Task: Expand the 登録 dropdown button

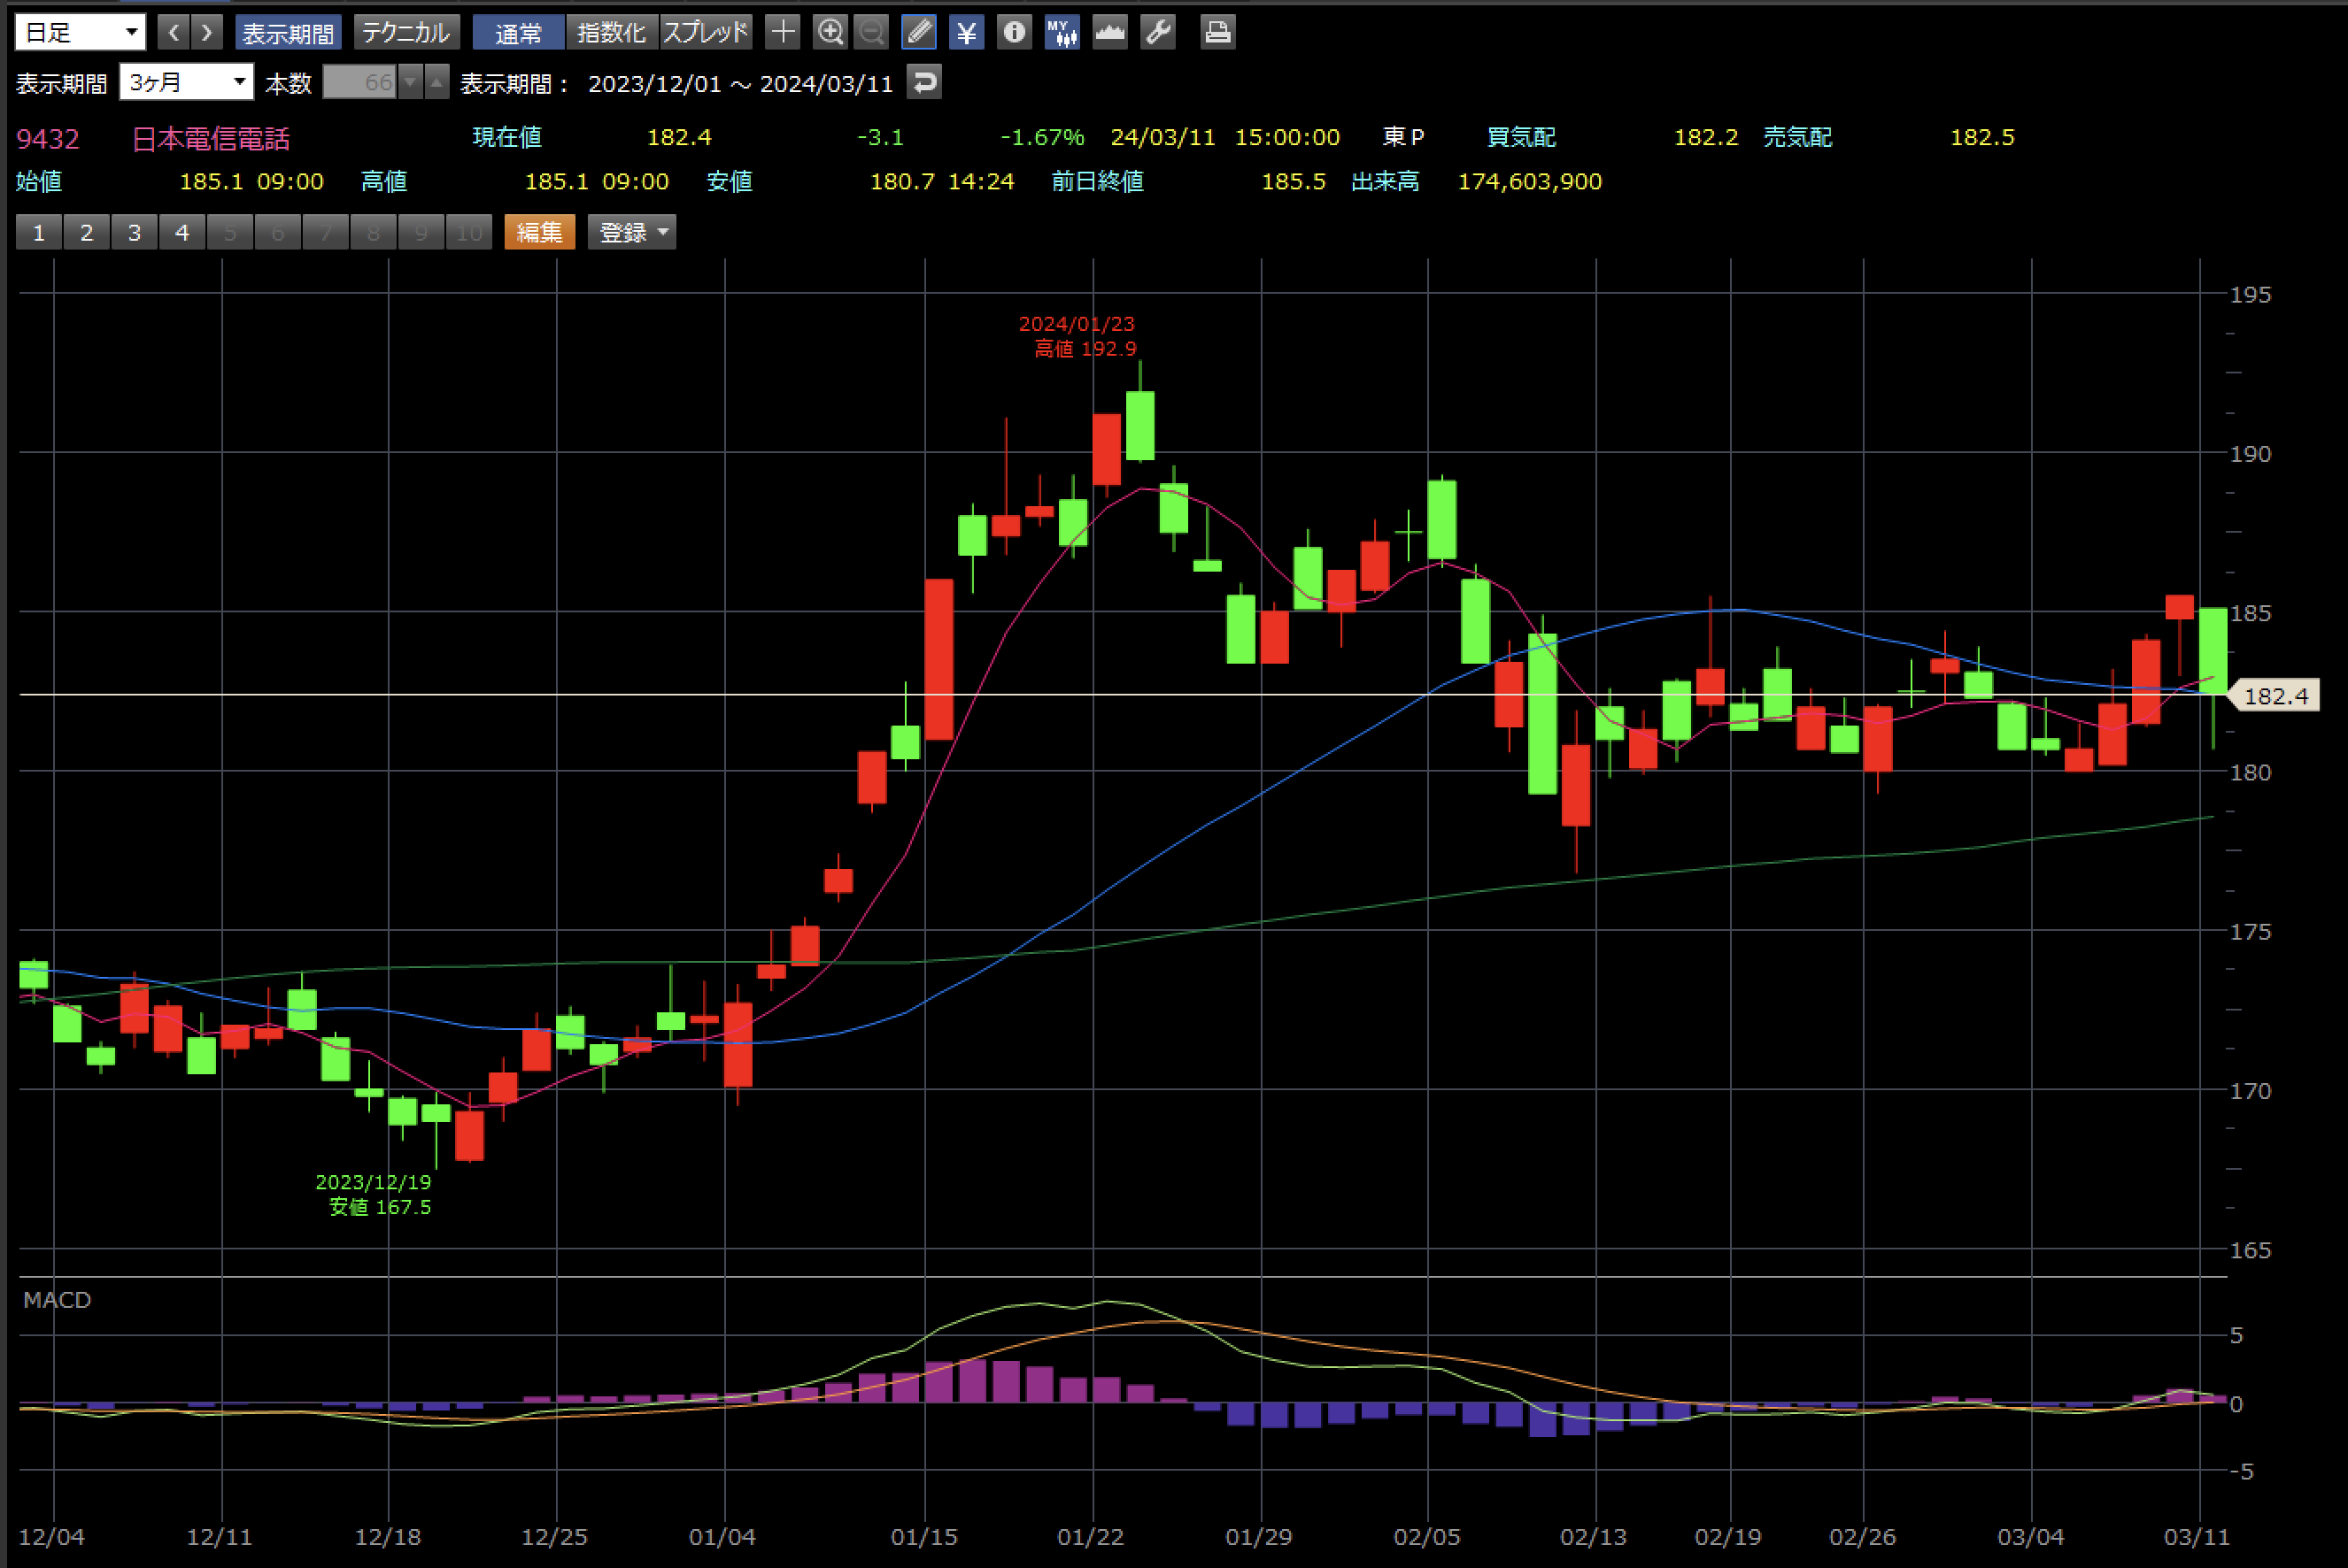Action: tap(631, 232)
